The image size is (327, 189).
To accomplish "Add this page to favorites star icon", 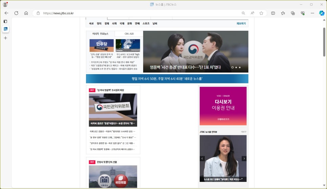I will 261,13.
